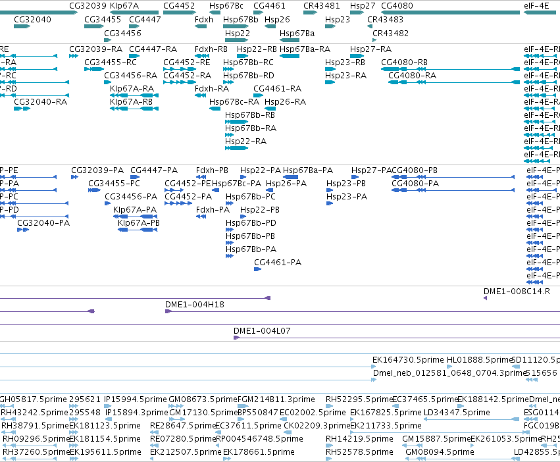Select the Hsp67Ba gene label

pos(297,33)
